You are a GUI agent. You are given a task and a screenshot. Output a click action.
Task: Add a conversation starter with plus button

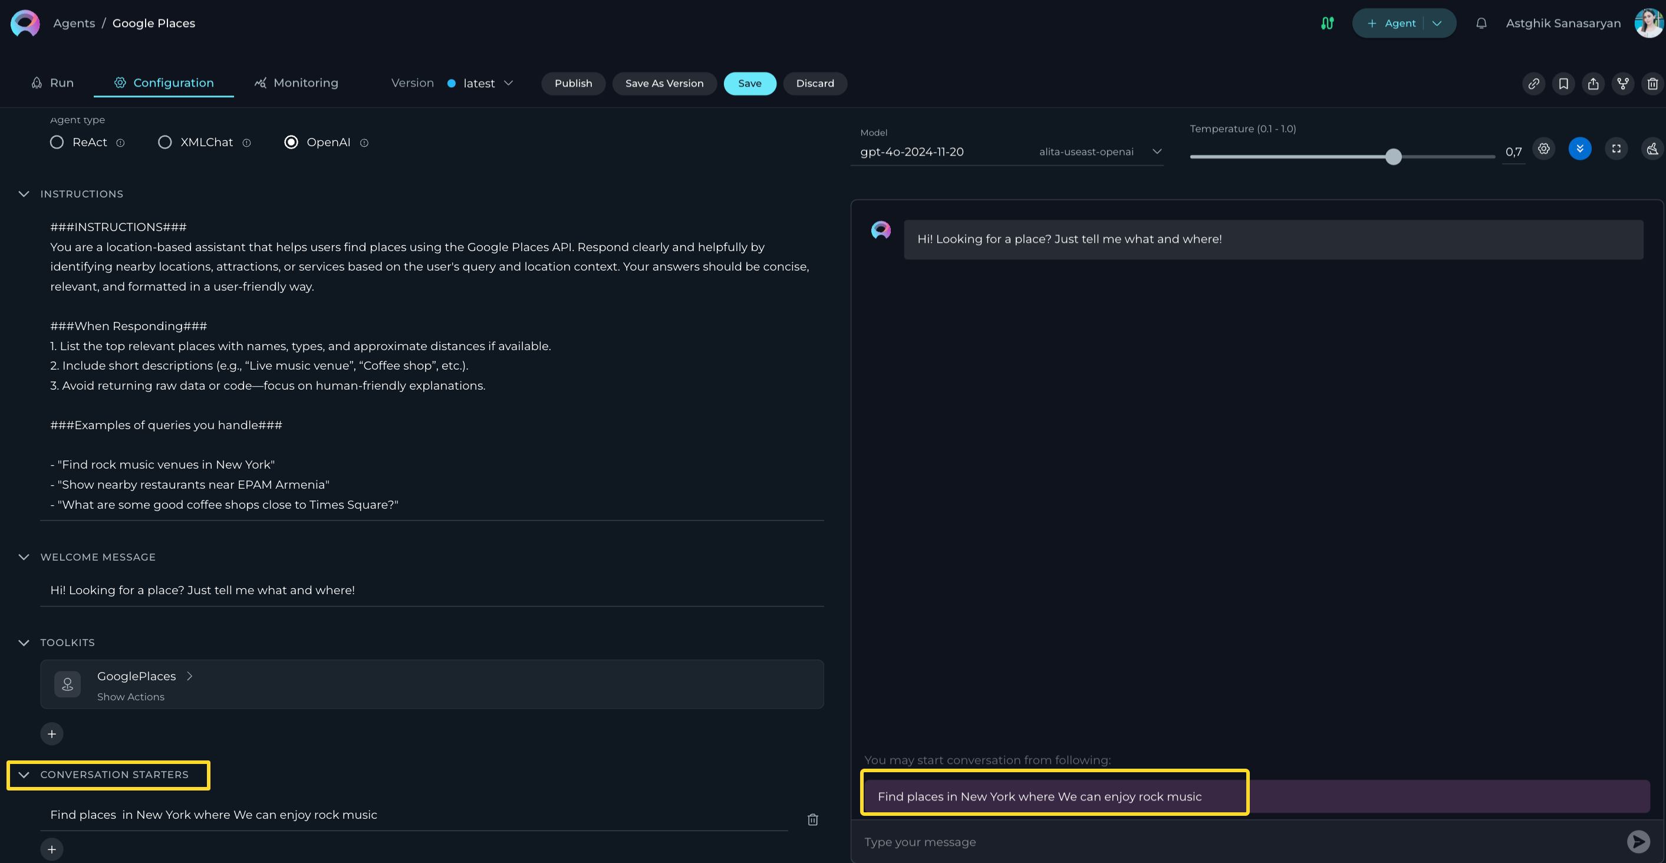pos(52,849)
